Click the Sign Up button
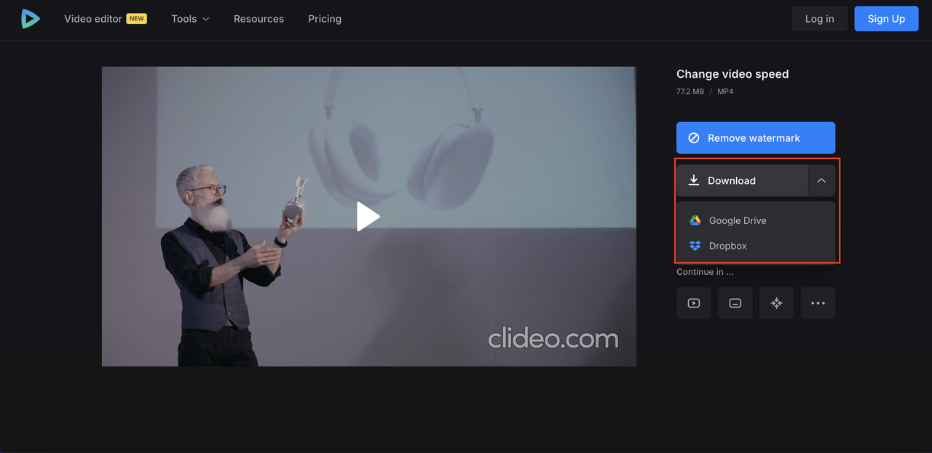Image resolution: width=932 pixels, height=453 pixels. (886, 19)
